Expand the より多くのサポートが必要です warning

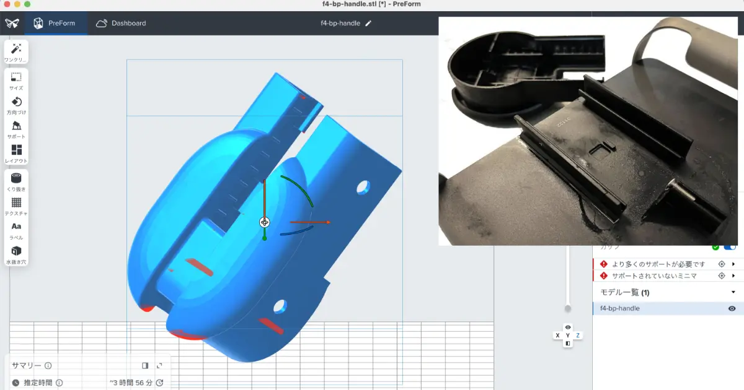(x=733, y=264)
